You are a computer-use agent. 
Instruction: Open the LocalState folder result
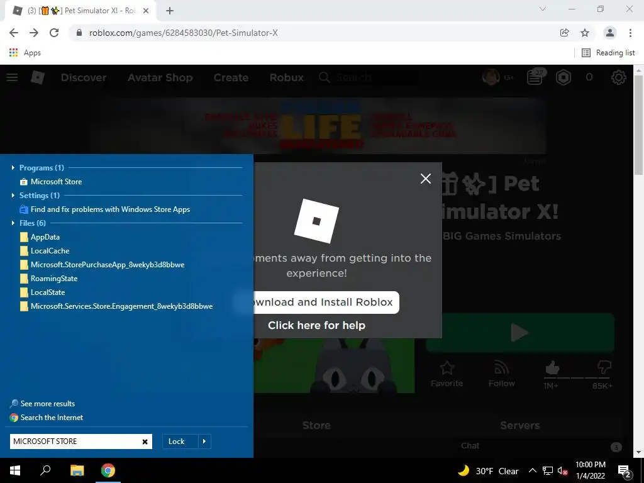[42, 292]
